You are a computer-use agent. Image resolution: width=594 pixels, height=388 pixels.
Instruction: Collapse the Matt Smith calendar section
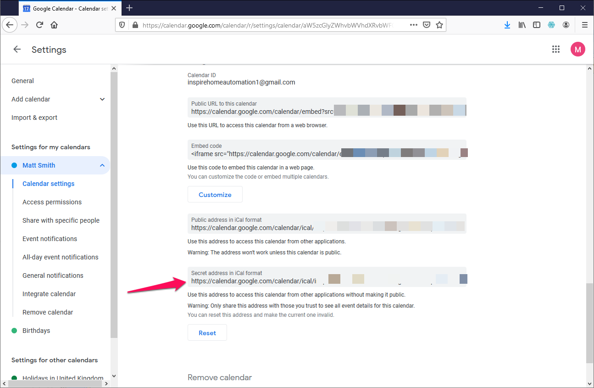pyautogui.click(x=102, y=165)
